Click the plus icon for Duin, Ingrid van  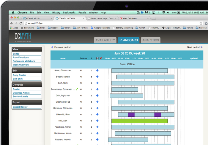click(97, 95)
